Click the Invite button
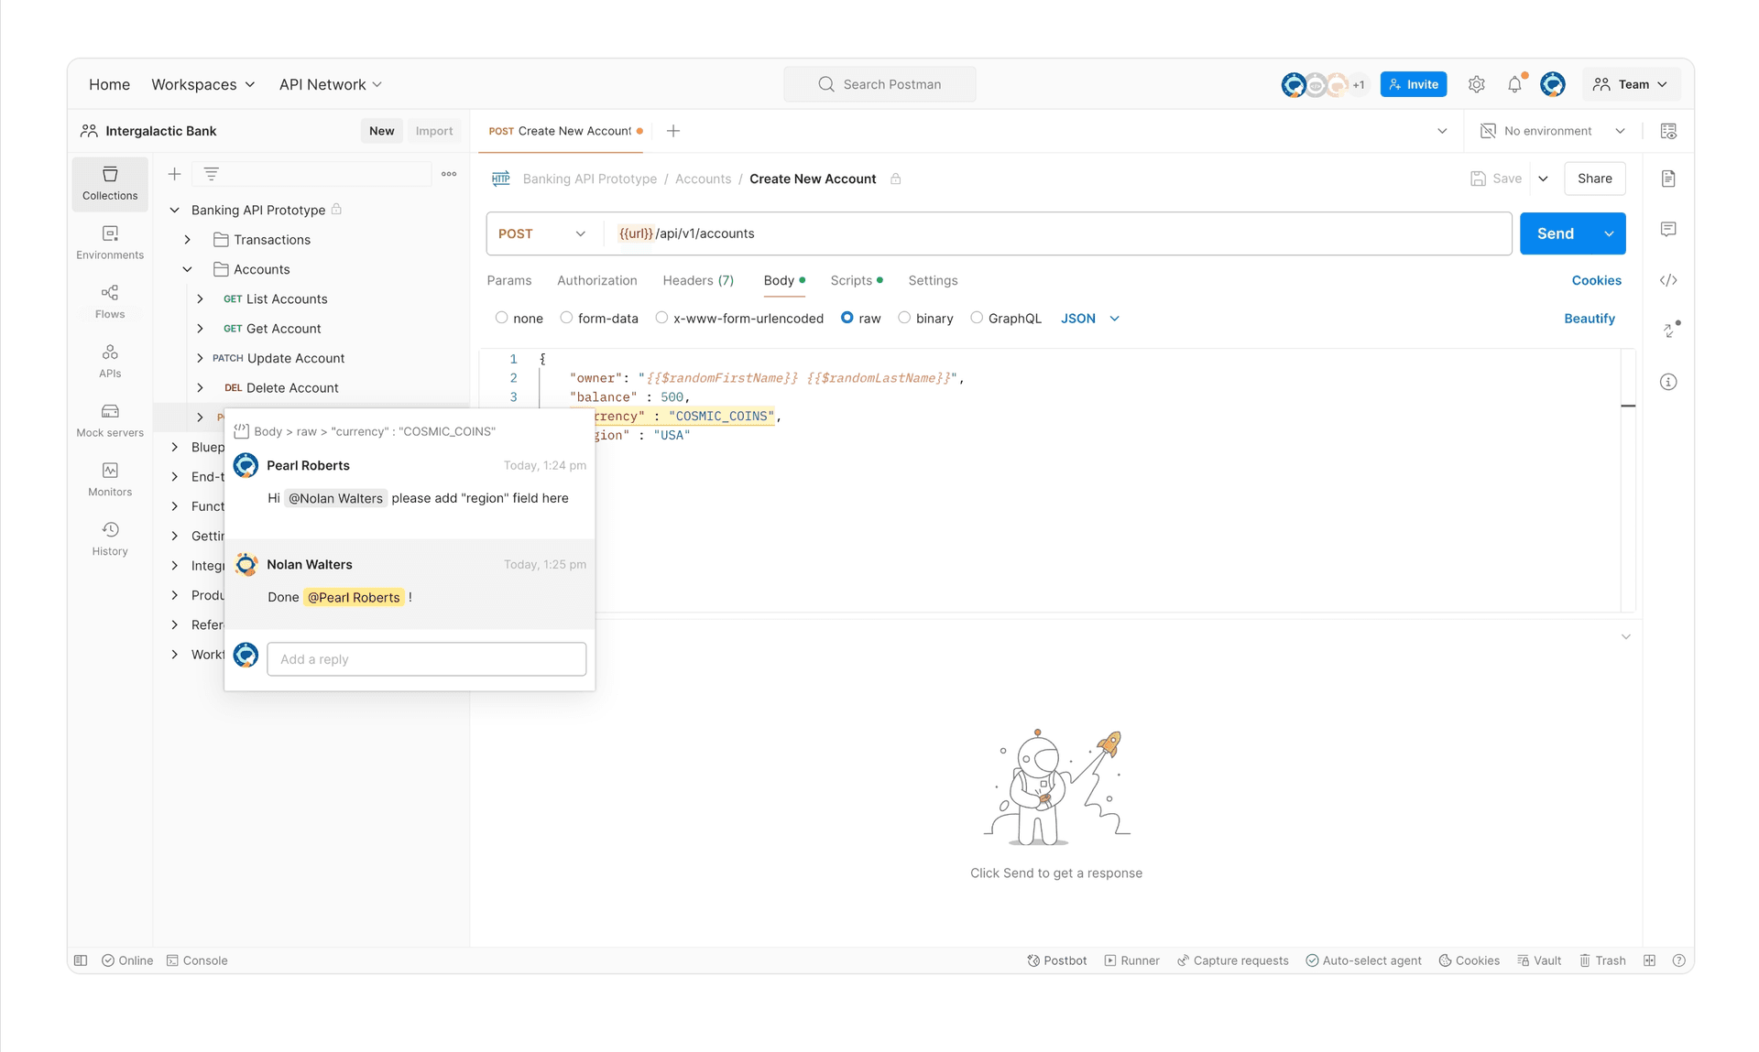 1414,84
